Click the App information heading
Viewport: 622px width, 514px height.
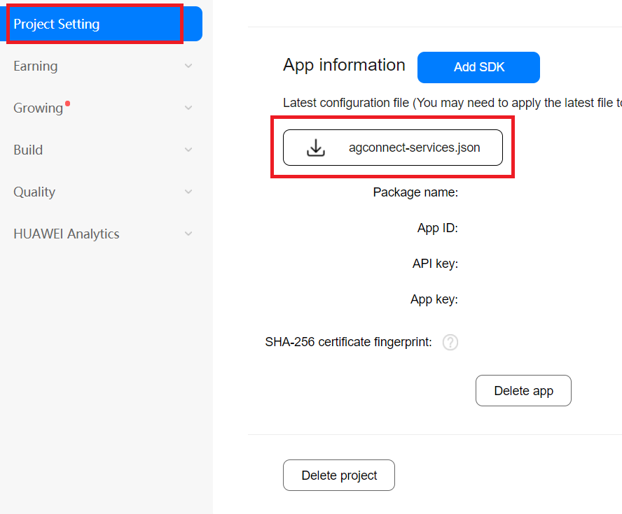[x=344, y=65]
